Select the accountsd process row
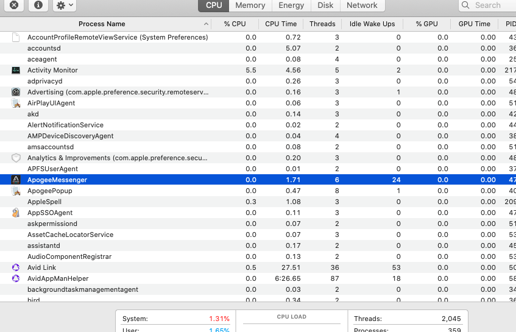 [x=258, y=48]
